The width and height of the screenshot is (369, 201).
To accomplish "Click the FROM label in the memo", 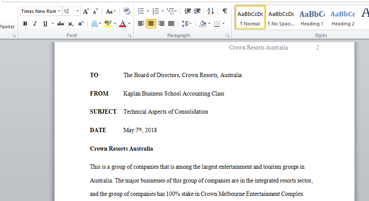I will (99, 93).
